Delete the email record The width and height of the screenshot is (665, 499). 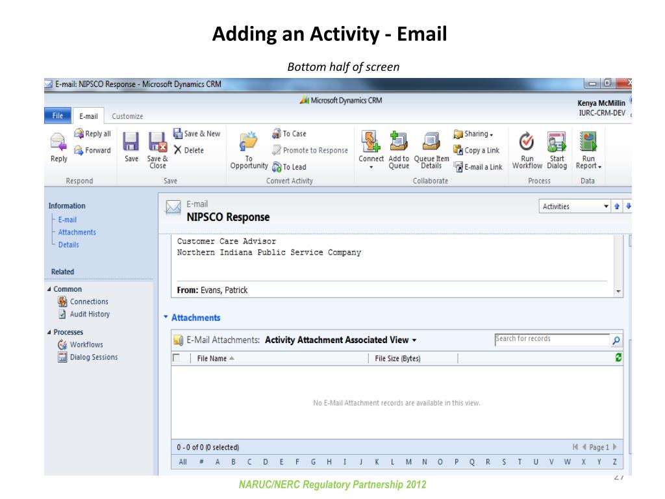coord(189,150)
